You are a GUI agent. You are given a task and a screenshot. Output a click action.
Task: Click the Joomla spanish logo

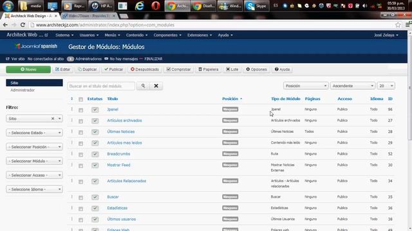coord(36,46)
